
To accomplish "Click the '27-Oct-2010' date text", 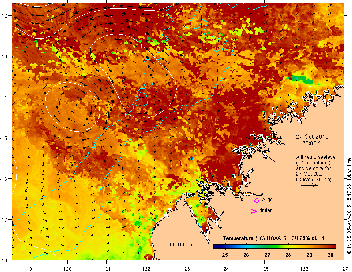I will point(312,137).
